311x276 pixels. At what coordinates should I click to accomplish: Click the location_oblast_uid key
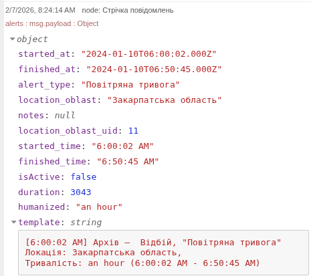coord(68,131)
